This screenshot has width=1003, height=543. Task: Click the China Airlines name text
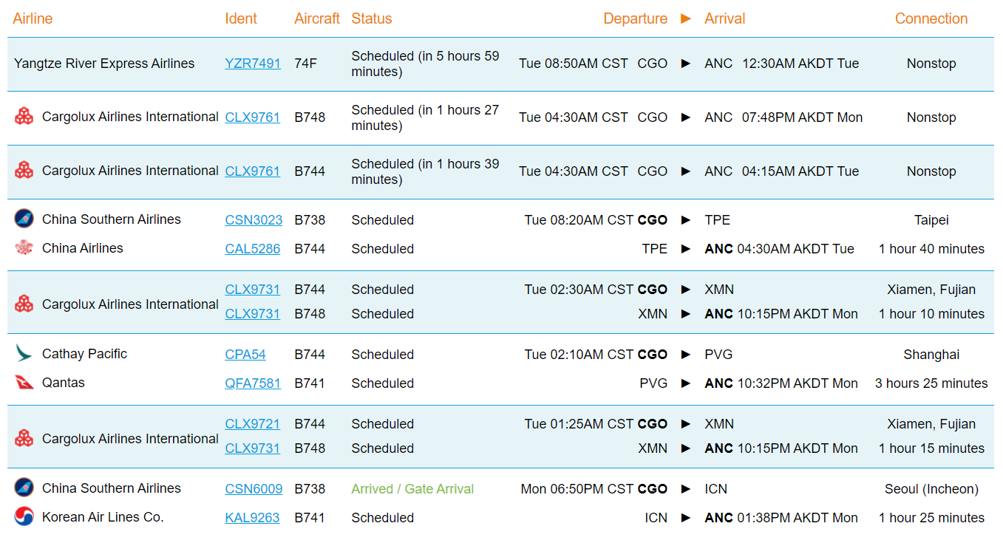pos(83,248)
